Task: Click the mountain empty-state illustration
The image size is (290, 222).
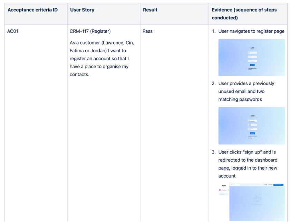Action: click(257, 198)
